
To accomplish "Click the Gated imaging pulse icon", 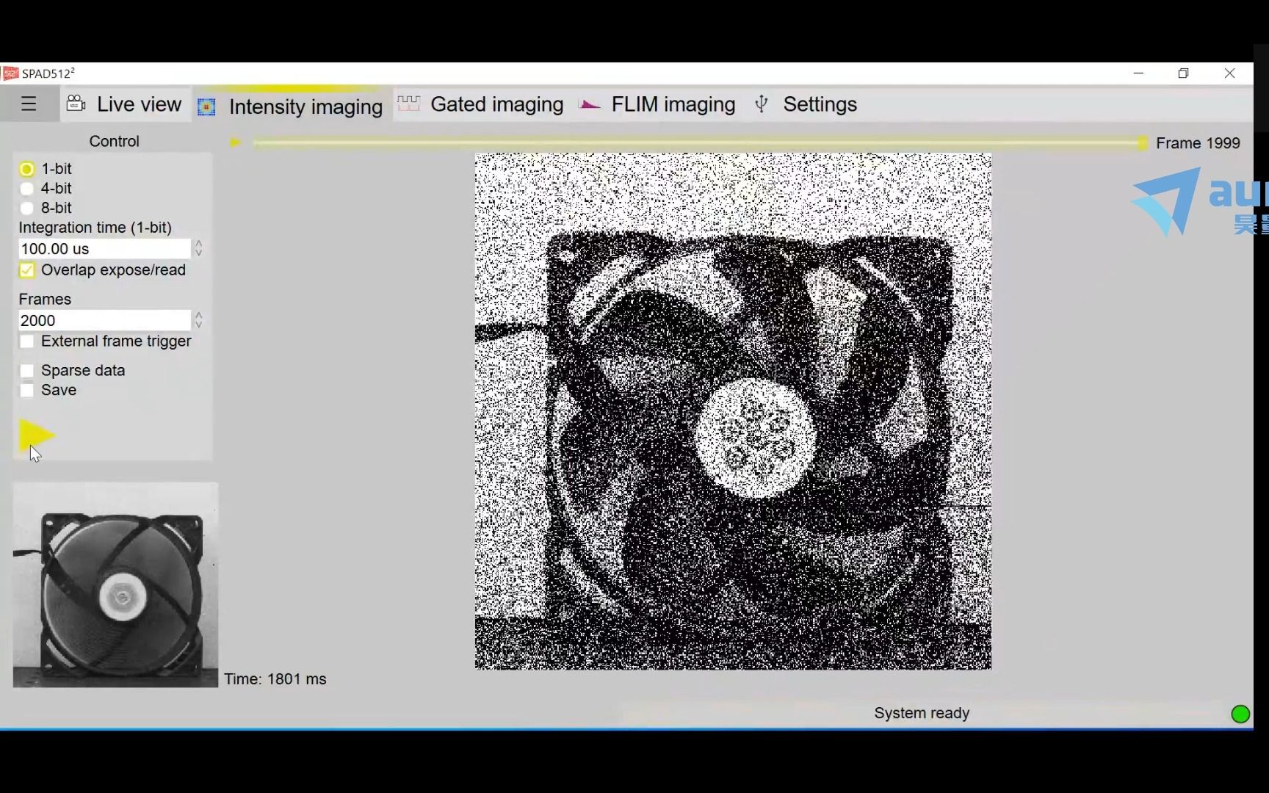I will (408, 104).
